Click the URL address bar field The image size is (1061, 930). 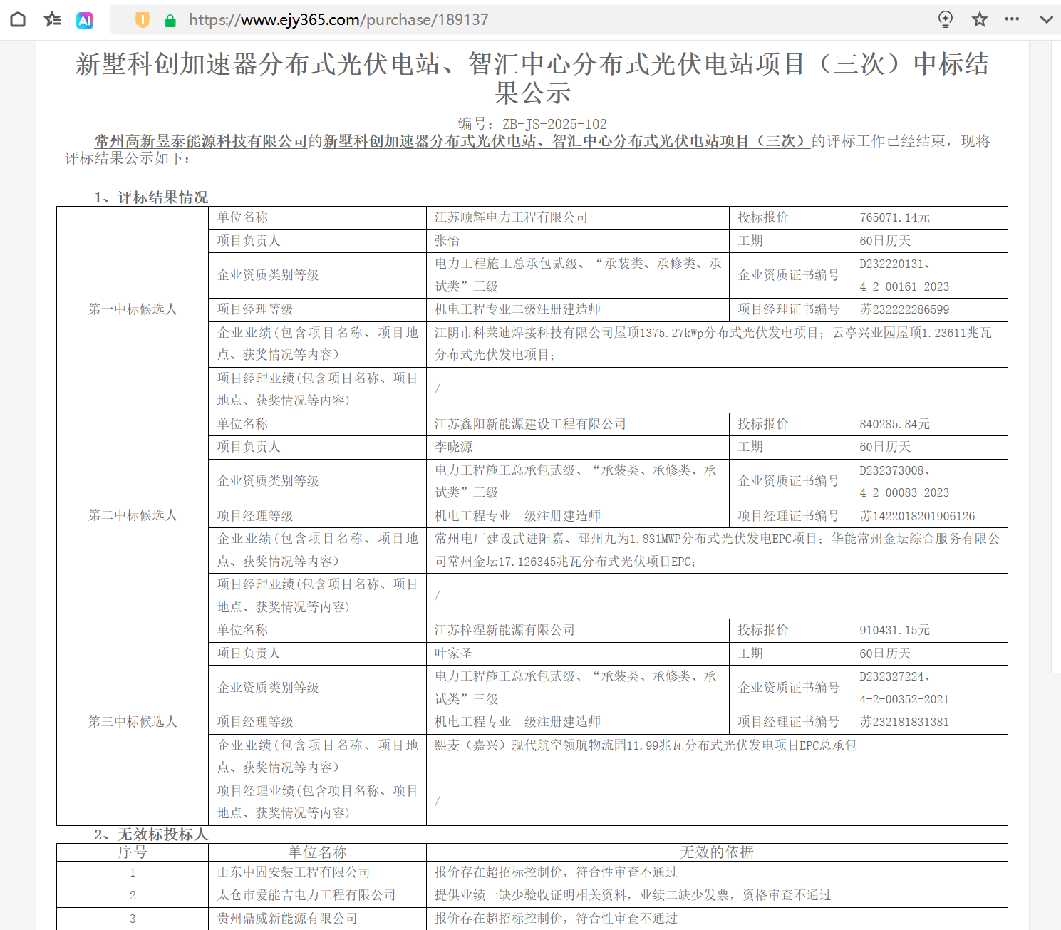coord(499,20)
